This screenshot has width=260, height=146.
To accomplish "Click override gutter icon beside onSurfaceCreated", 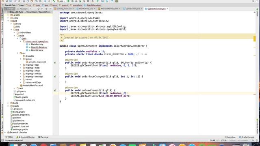I will point(55,63).
